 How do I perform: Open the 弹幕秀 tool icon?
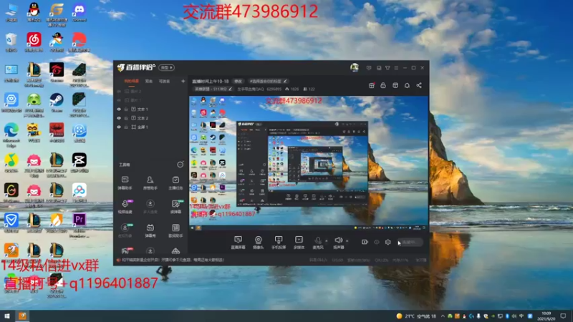pos(150,230)
